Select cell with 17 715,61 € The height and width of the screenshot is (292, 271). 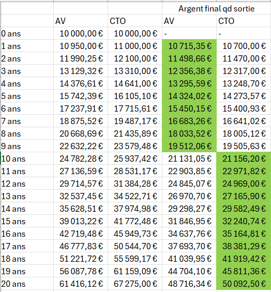click(135, 108)
